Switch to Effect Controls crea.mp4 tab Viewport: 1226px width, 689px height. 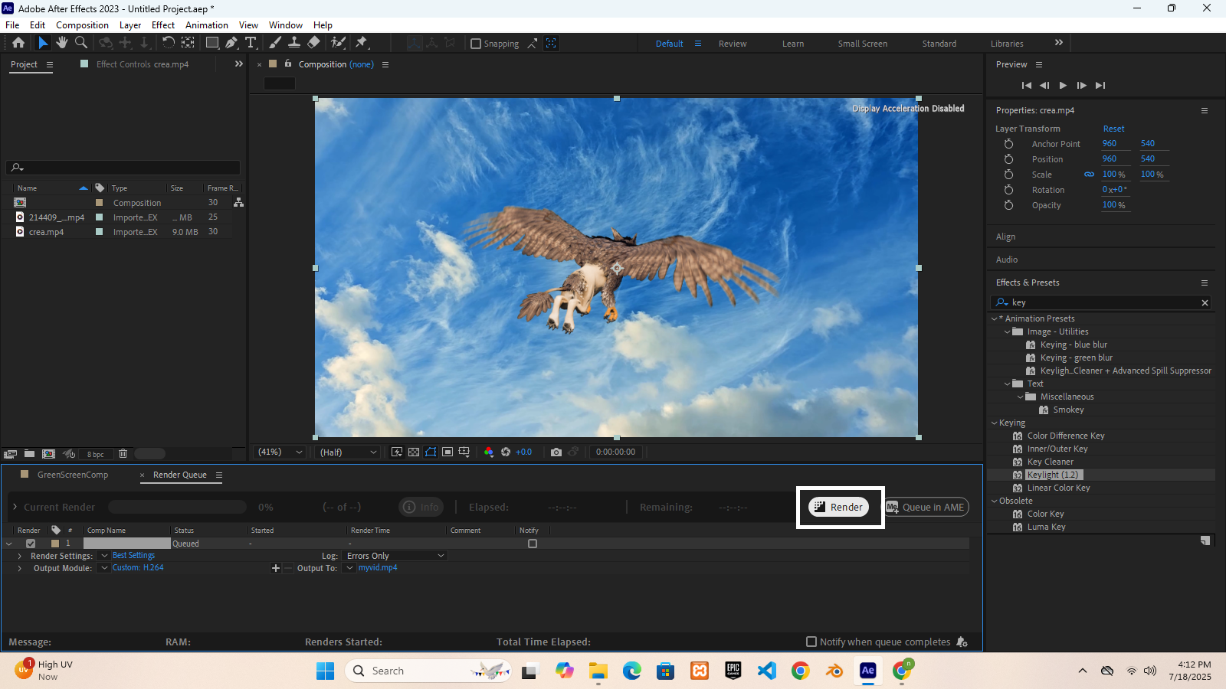coord(143,64)
